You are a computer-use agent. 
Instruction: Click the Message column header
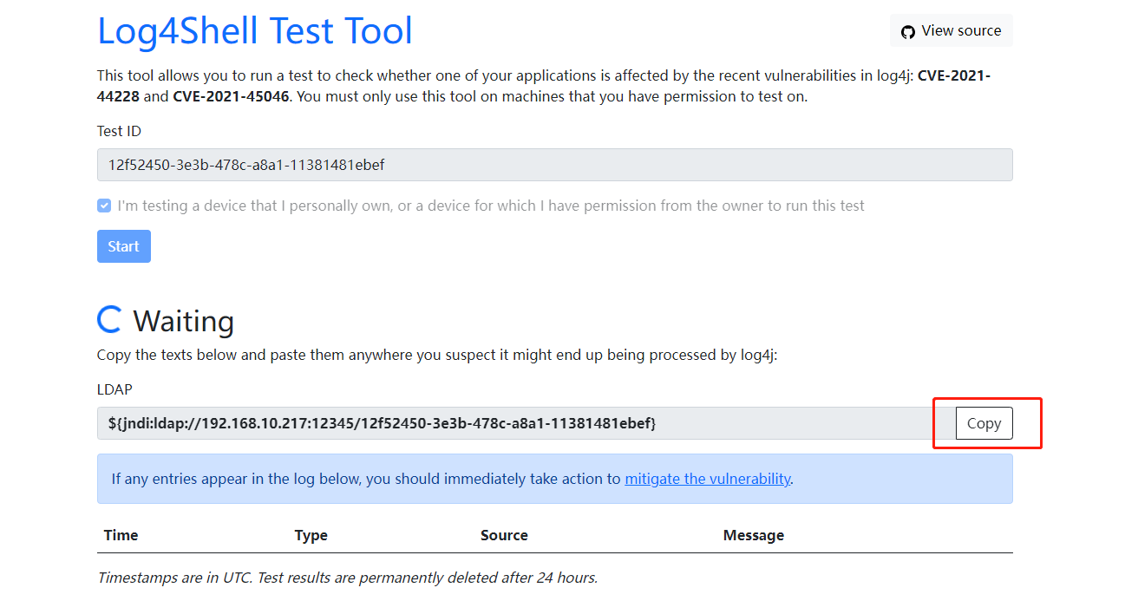(x=753, y=535)
